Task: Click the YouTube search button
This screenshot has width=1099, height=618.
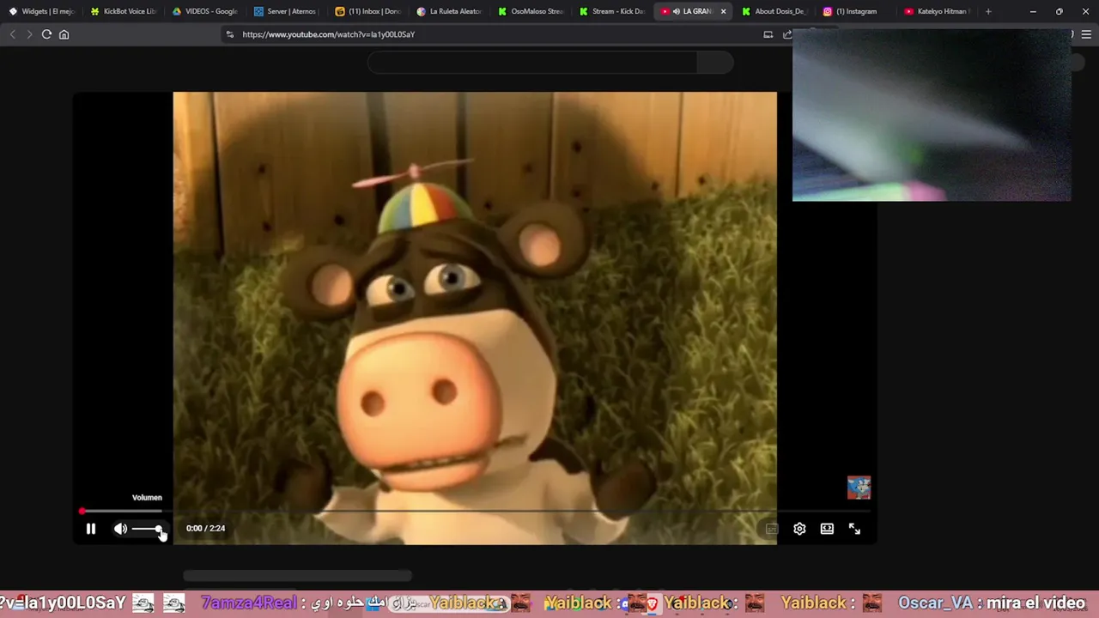Action: (715, 62)
